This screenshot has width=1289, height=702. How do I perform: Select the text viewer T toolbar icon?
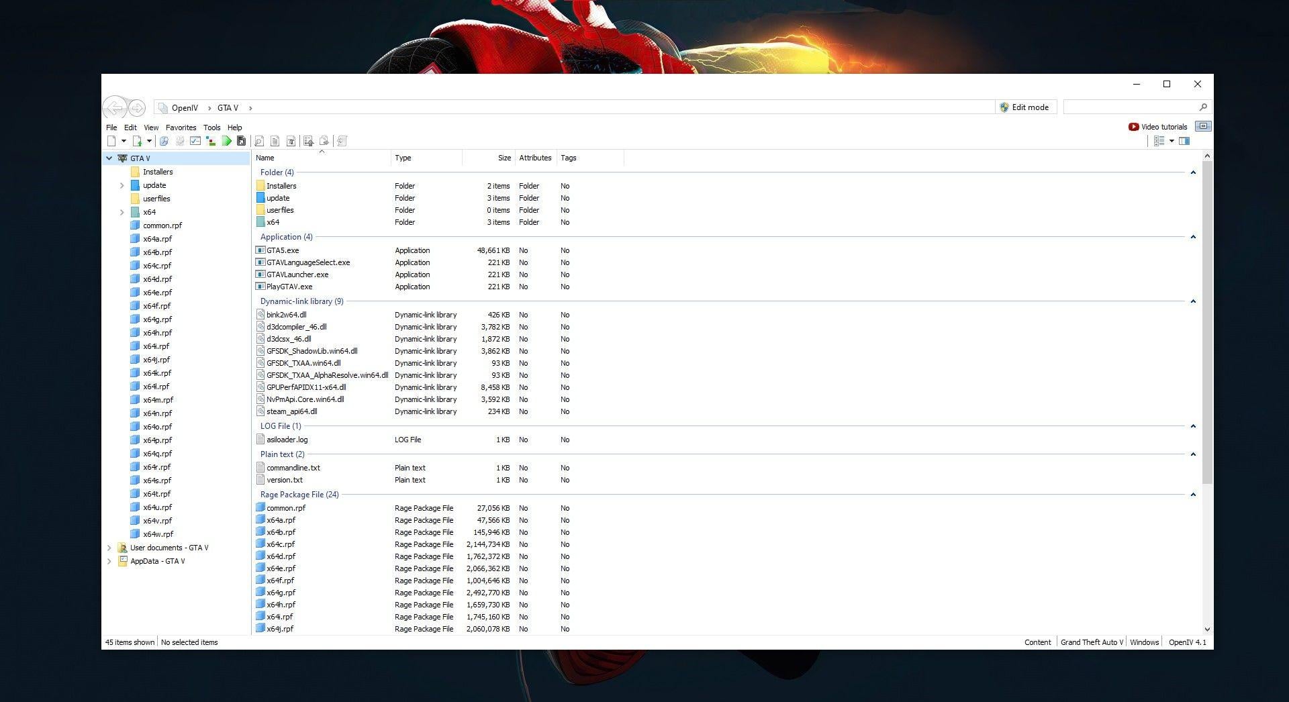pos(291,141)
